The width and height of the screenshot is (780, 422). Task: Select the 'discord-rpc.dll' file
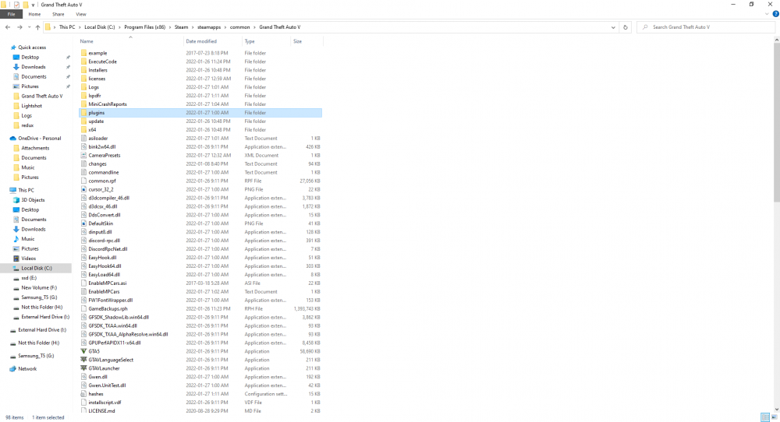pyautogui.click(x=104, y=241)
